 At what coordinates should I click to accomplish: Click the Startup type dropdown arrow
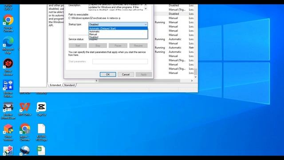(x=146, y=24)
